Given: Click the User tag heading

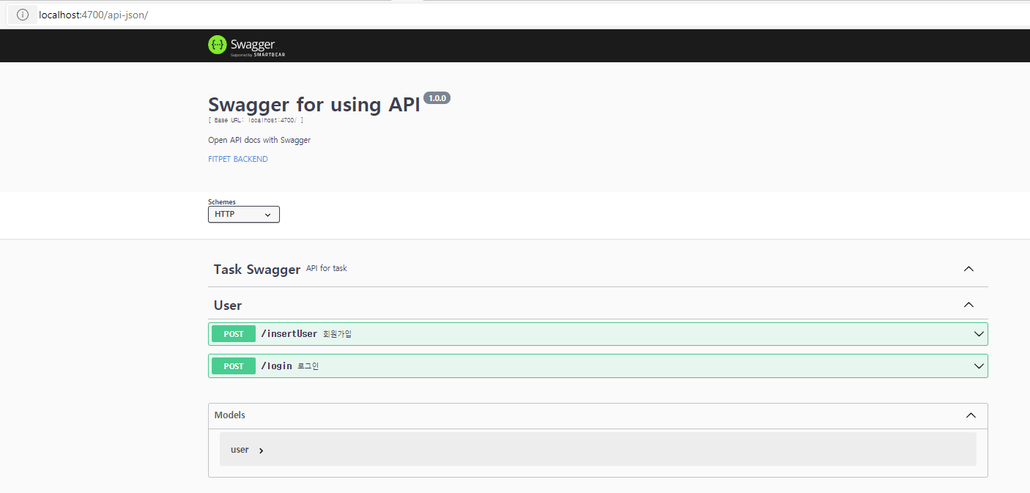Looking at the screenshot, I should [228, 305].
